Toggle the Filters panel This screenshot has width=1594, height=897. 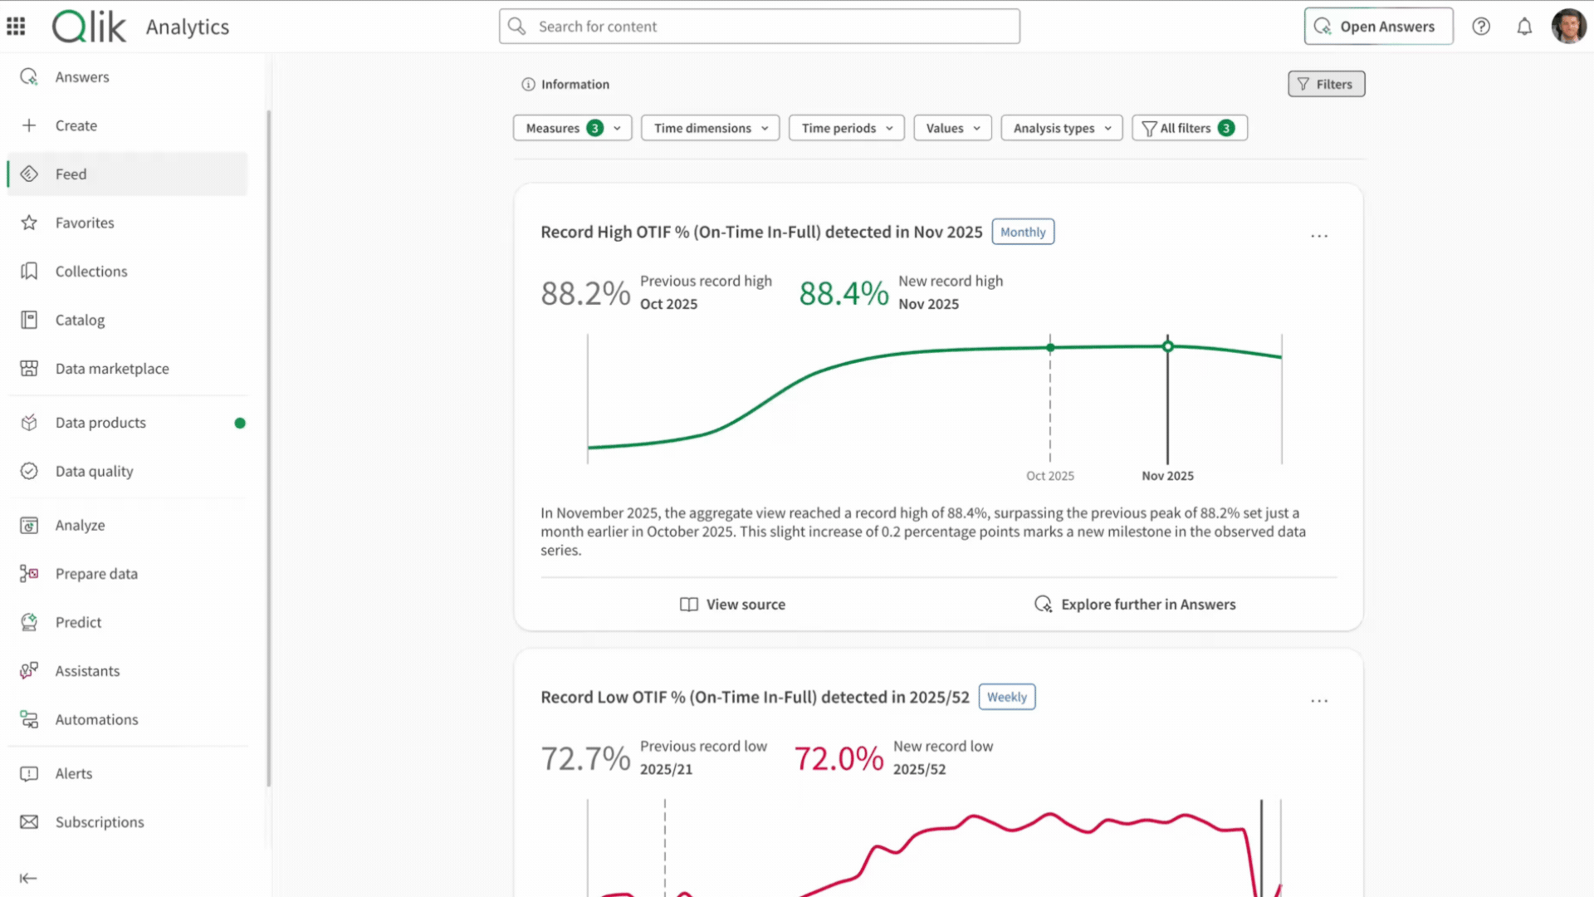[1326, 84]
